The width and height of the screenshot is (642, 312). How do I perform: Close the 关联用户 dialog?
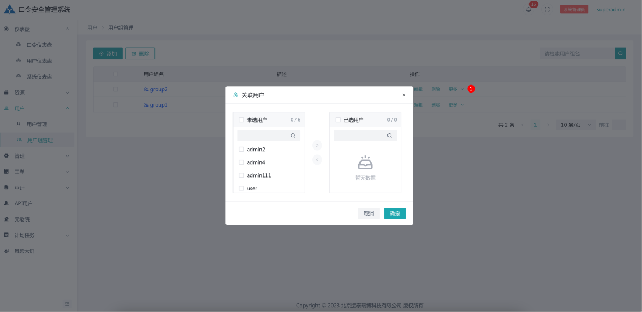[x=404, y=95]
